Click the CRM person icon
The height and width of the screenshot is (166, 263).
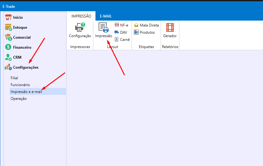click(8, 57)
